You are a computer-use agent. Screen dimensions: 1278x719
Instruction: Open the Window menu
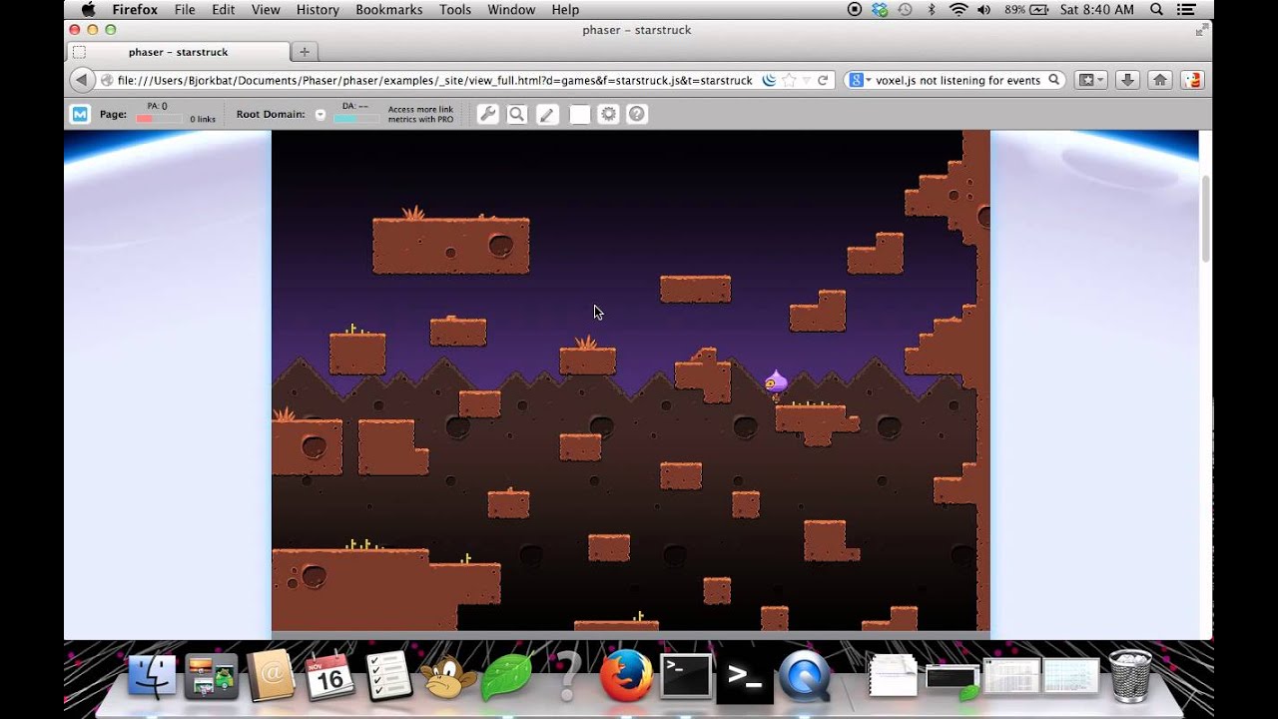tap(511, 10)
